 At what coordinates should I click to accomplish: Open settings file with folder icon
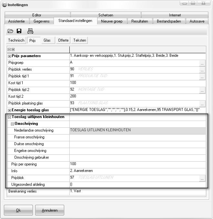10,31
